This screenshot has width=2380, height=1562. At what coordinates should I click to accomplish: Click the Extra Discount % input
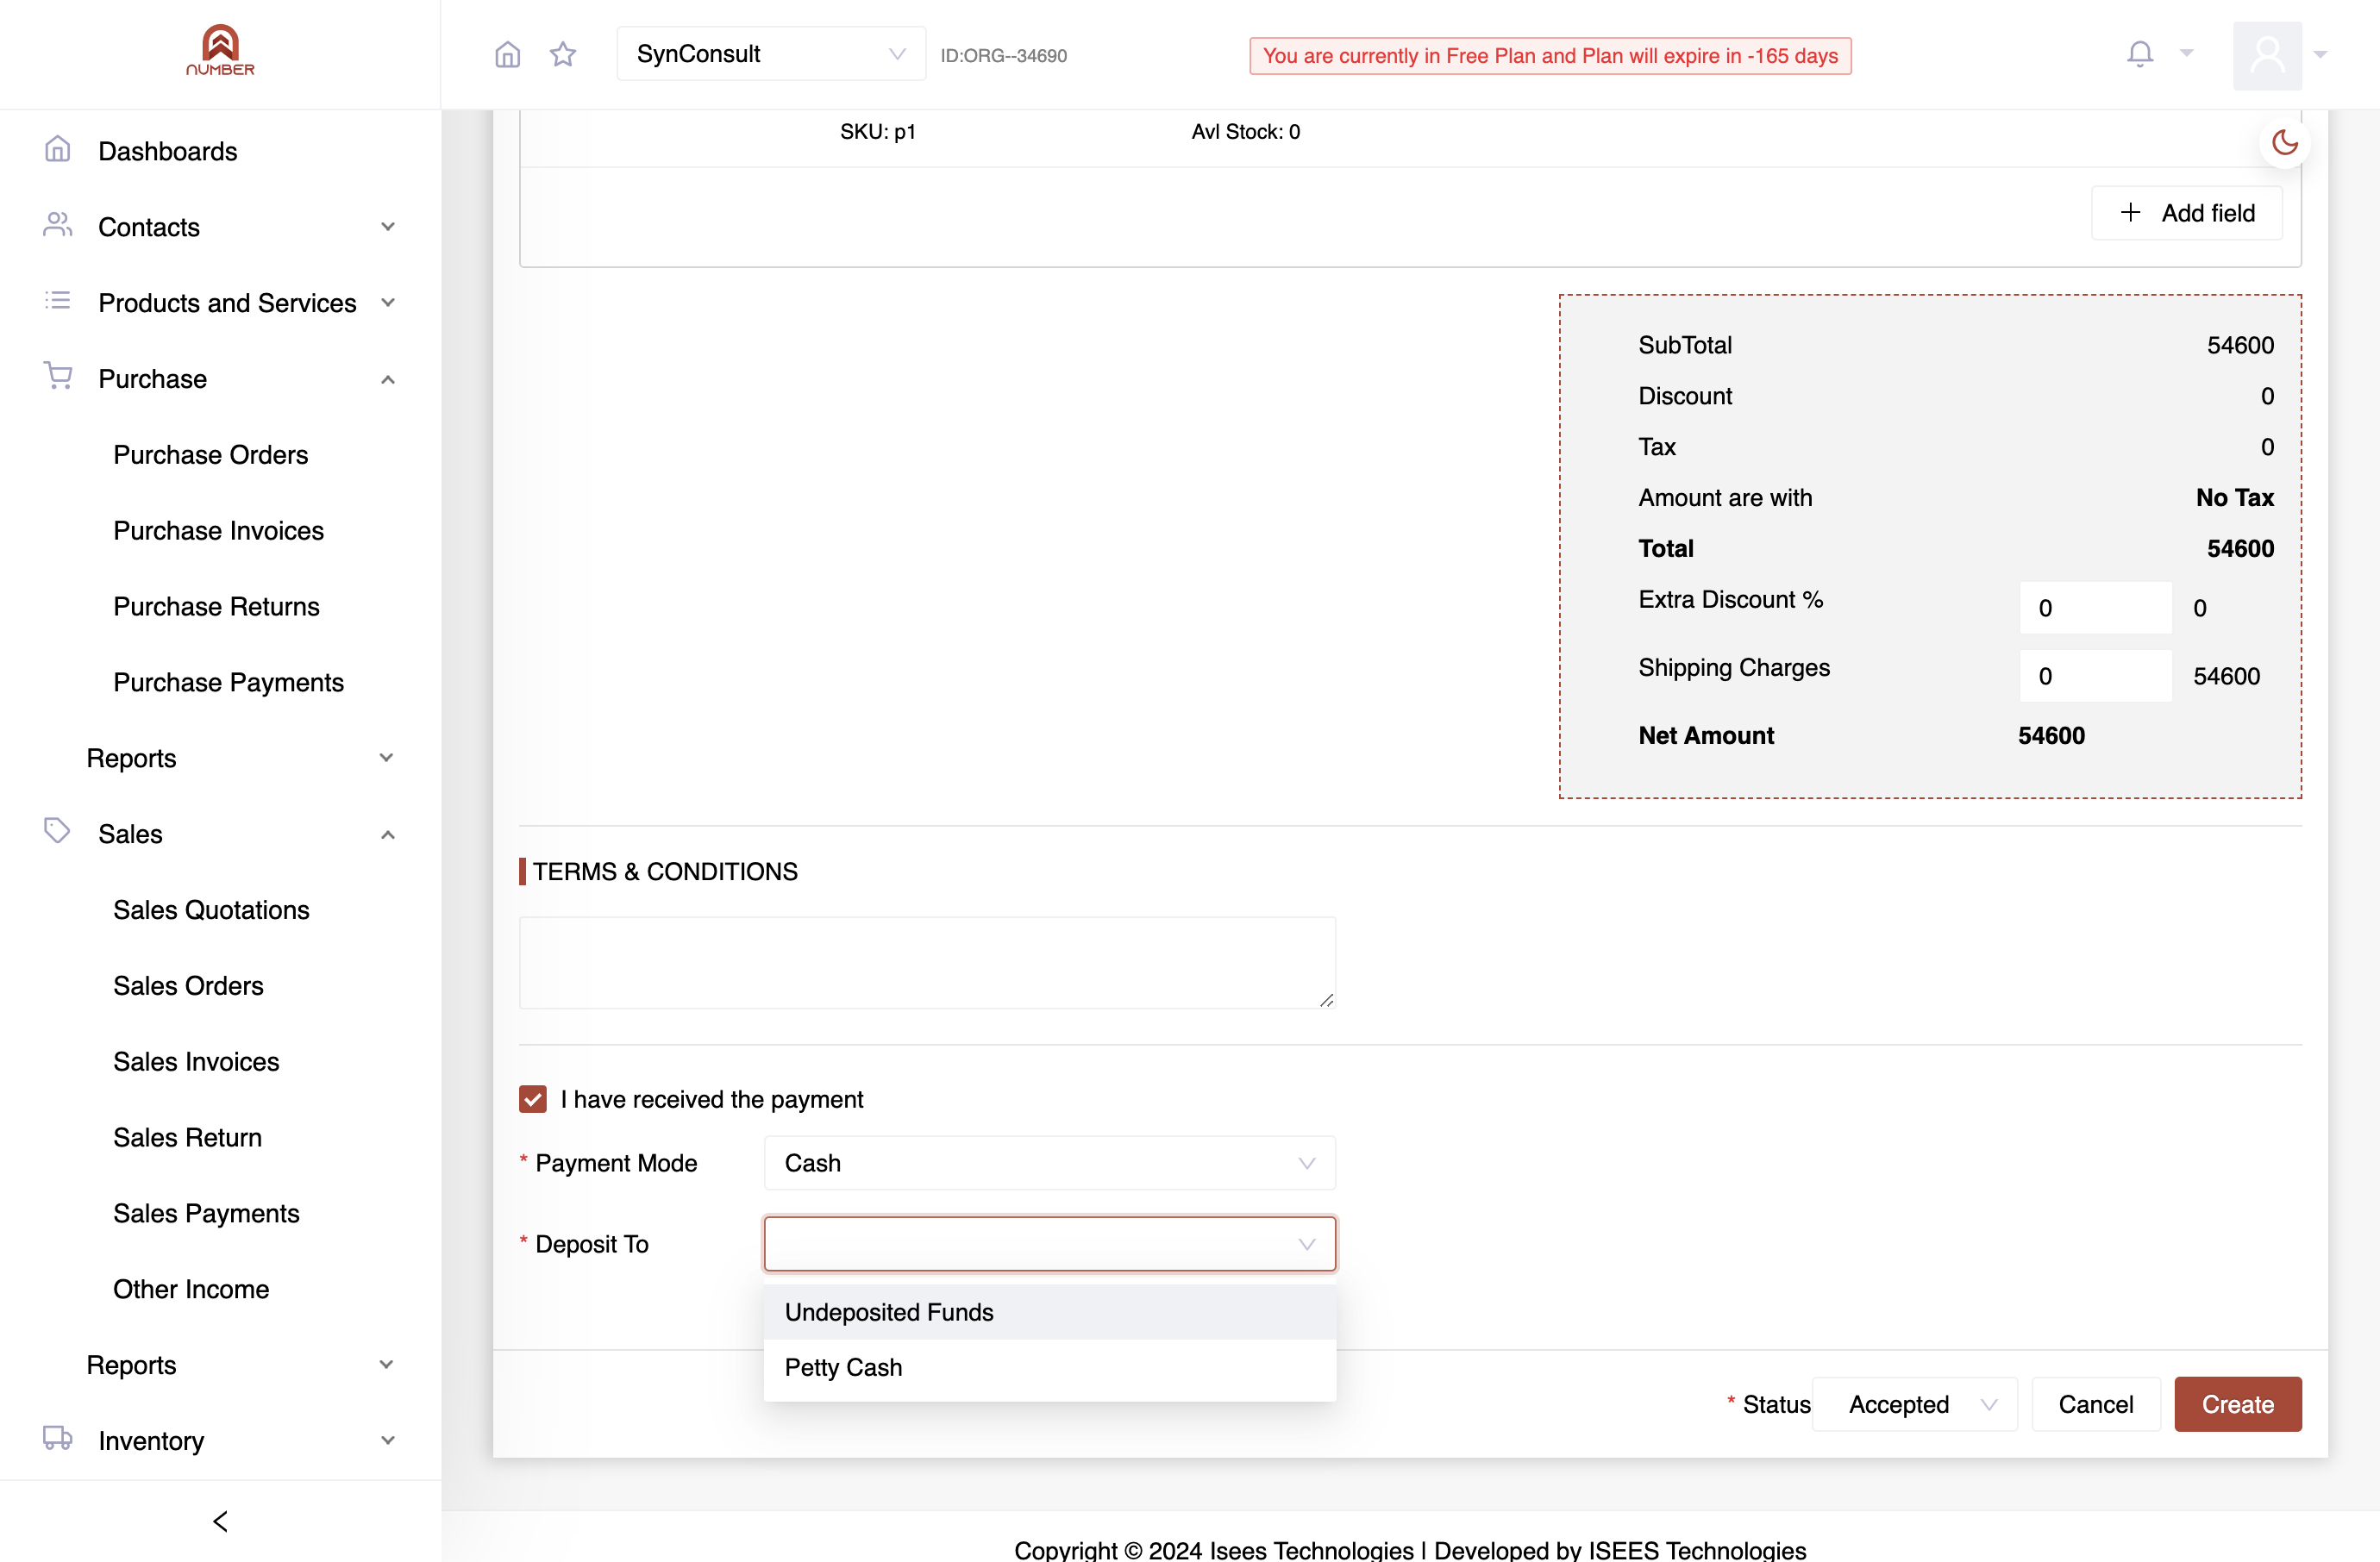click(x=2095, y=608)
